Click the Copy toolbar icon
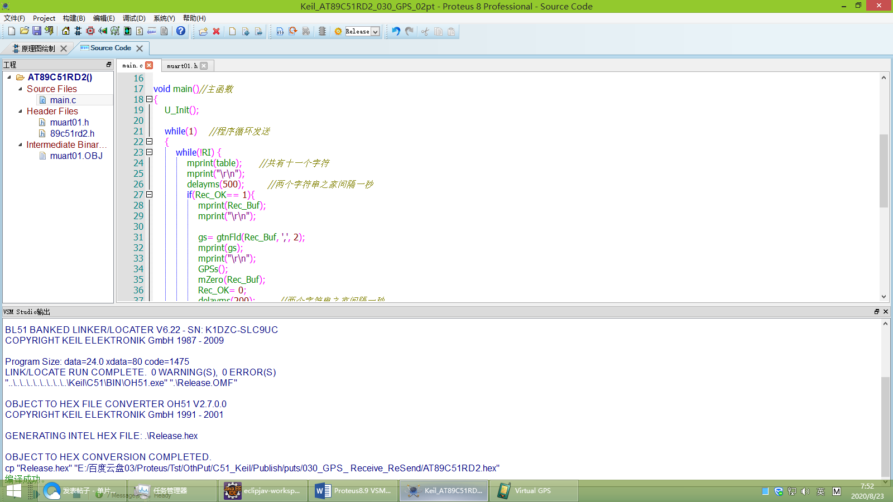The image size is (893, 502). pyautogui.click(x=438, y=31)
